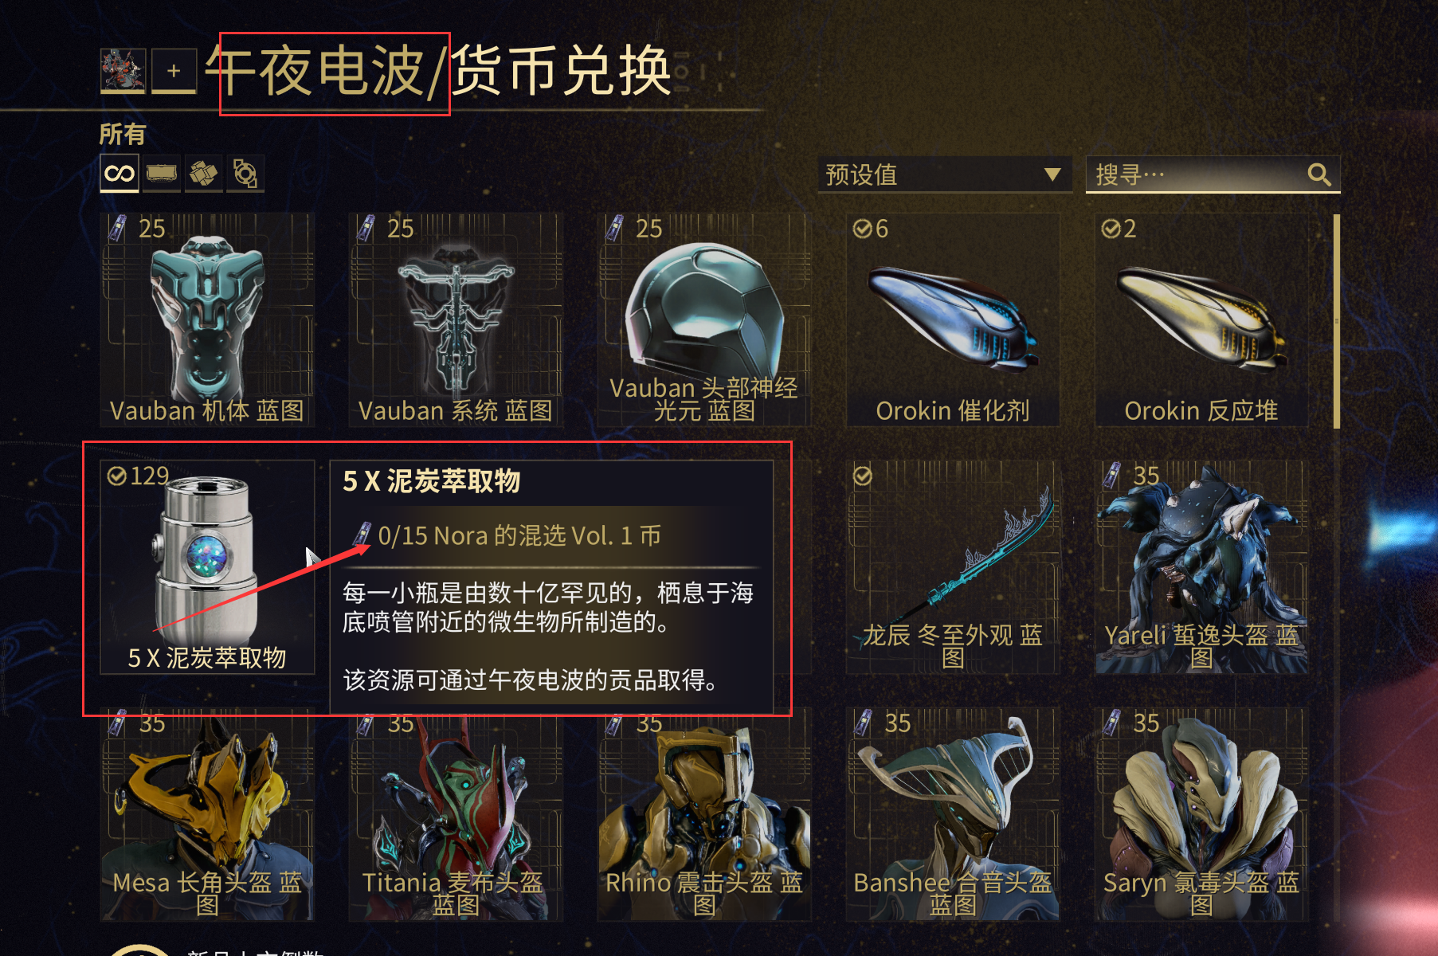
Task: Click the plus button beside the avatar
Action: 174,70
